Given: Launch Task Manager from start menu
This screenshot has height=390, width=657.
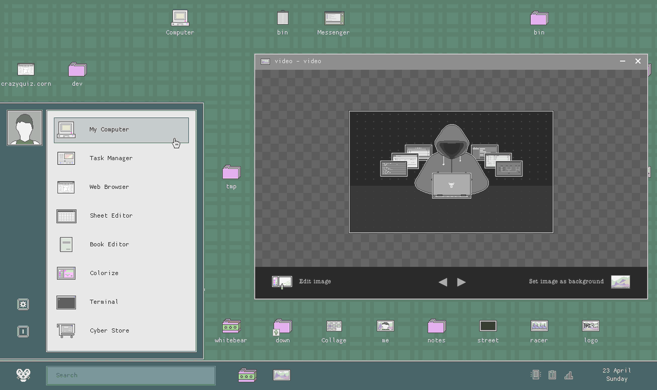Looking at the screenshot, I should tap(121, 158).
